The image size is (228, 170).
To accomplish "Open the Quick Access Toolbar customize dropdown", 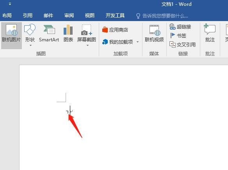I will click(10, 4).
